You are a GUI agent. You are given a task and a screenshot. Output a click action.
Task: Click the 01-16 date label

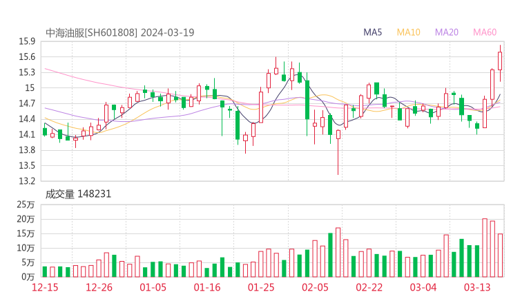[x=207, y=287]
